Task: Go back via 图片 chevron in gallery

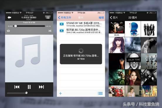Action: click(114, 18)
